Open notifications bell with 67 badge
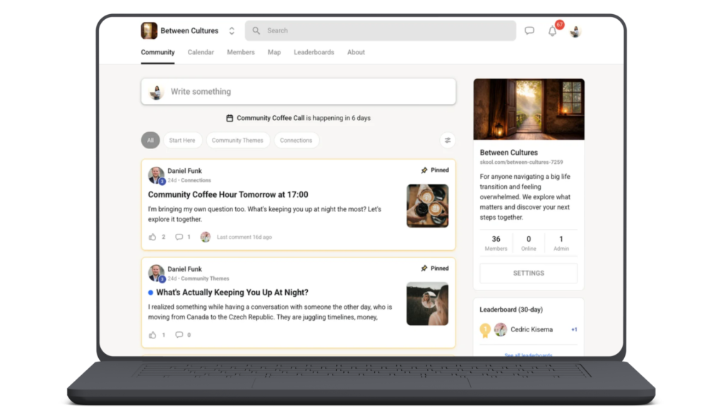The image size is (723, 407). [x=552, y=31]
